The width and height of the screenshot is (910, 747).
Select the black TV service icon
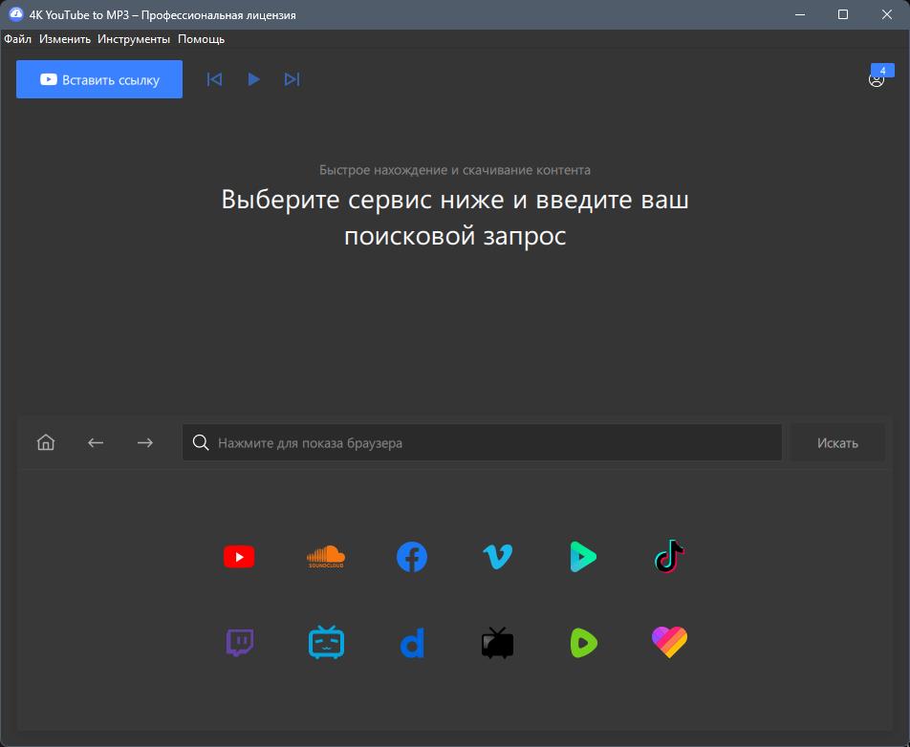point(497,643)
